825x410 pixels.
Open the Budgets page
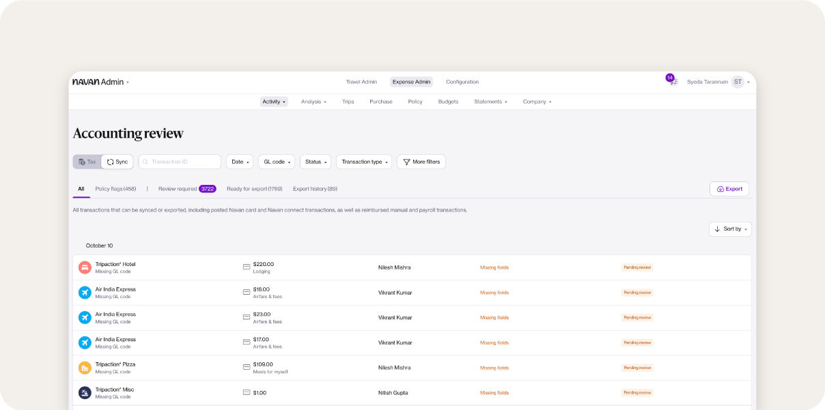point(448,102)
